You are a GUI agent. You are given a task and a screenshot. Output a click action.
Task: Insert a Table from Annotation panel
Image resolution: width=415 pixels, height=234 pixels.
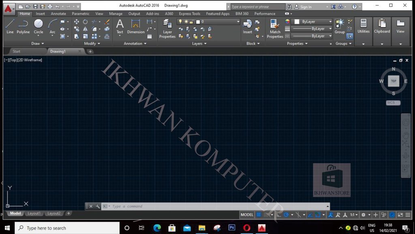[x=150, y=36]
